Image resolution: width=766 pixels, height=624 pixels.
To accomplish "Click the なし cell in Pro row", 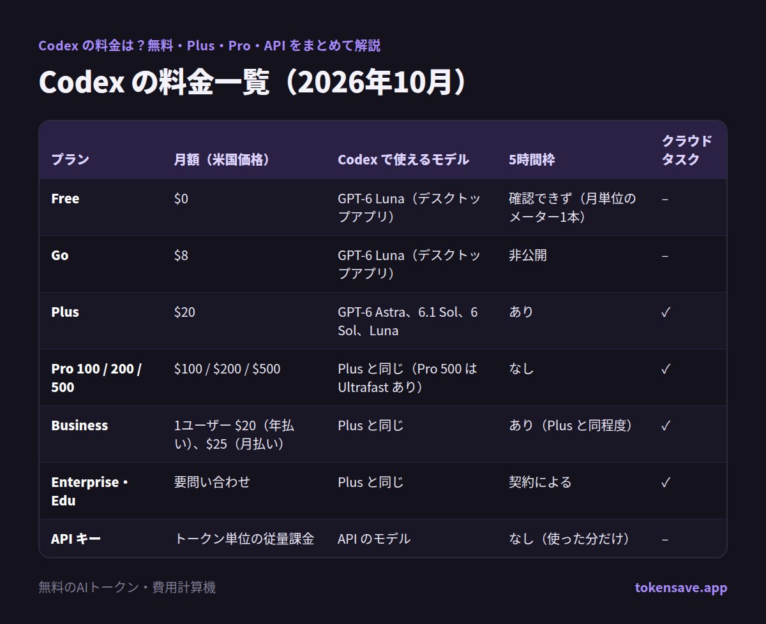I will click(521, 369).
